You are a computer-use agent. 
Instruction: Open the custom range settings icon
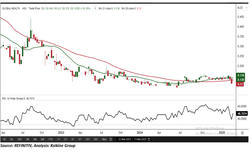pos(111,139)
